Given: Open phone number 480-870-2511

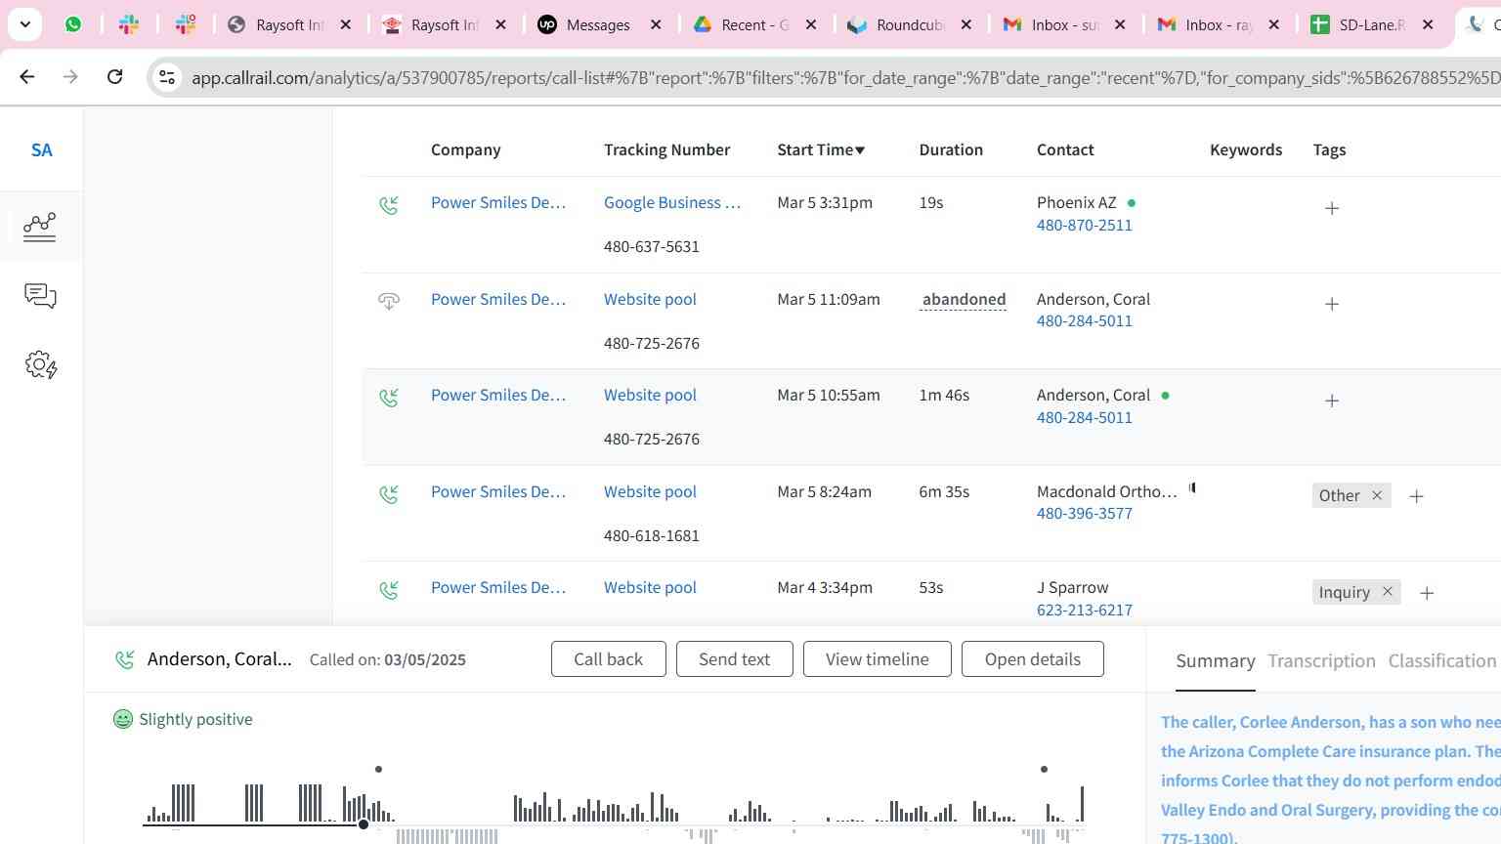Looking at the screenshot, I should 1084,225.
